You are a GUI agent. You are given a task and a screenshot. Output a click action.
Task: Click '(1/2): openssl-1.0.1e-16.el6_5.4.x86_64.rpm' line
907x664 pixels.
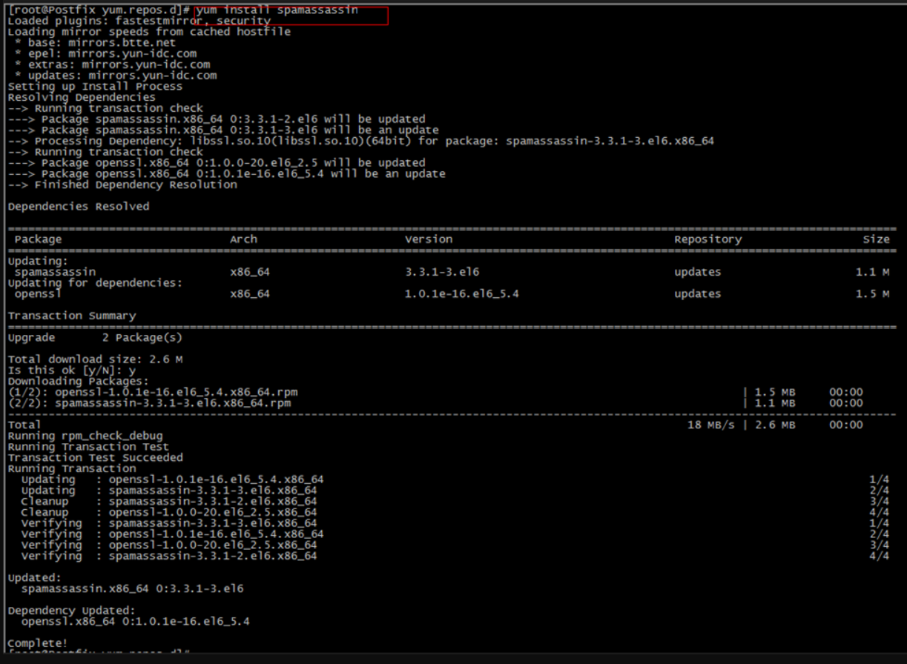(154, 392)
